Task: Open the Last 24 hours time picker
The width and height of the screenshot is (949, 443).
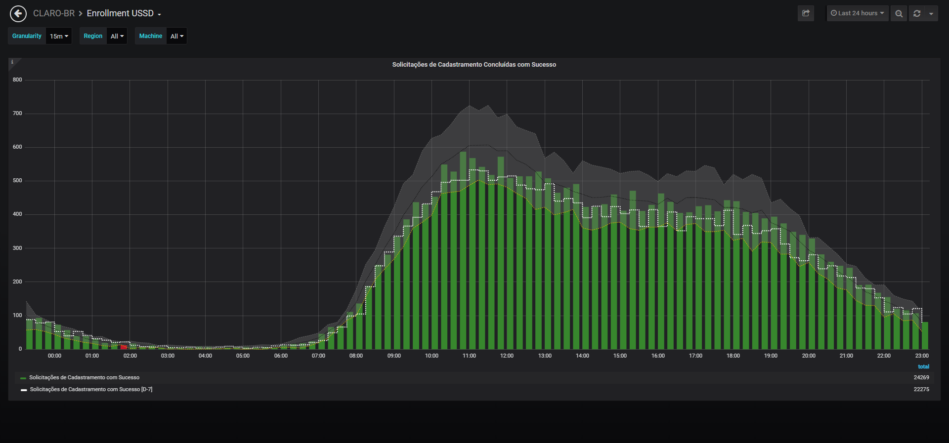Action: 858,13
